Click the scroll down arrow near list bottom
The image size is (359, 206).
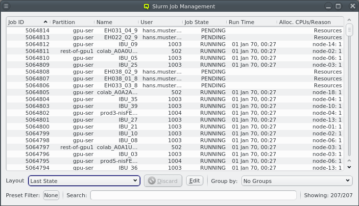point(349,167)
